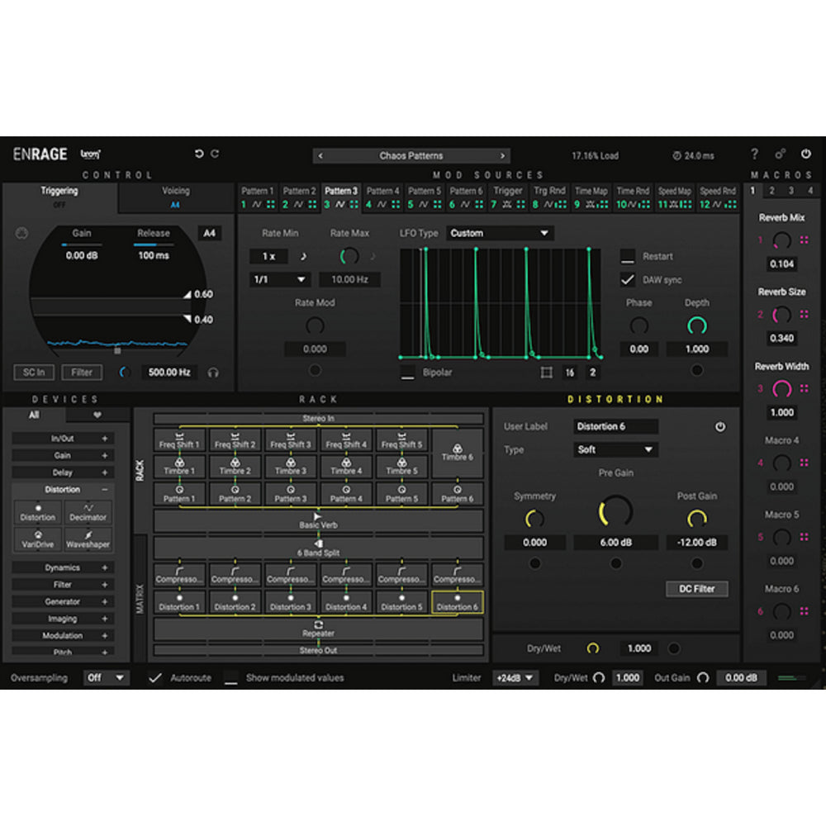Select the Pattern 1 mod source tab
826x826 pixels.
[x=258, y=197]
